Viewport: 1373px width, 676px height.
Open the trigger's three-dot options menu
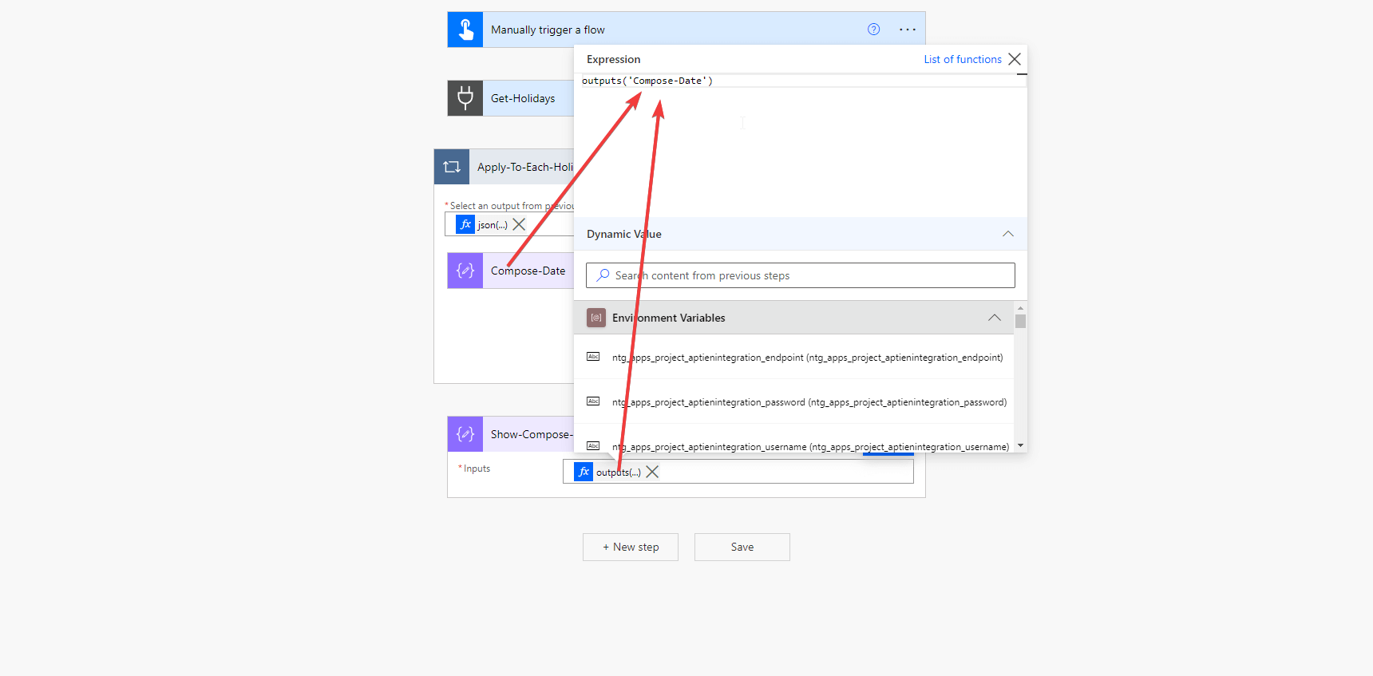pyautogui.click(x=908, y=30)
